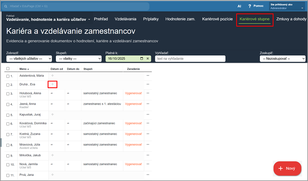
Task: Tick the checkbox for row 3 Holubová
Action: point(8,94)
